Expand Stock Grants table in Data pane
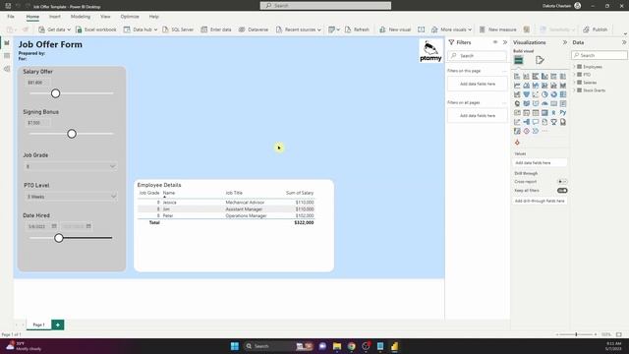Image resolution: width=629 pixels, height=354 pixels. 574,90
